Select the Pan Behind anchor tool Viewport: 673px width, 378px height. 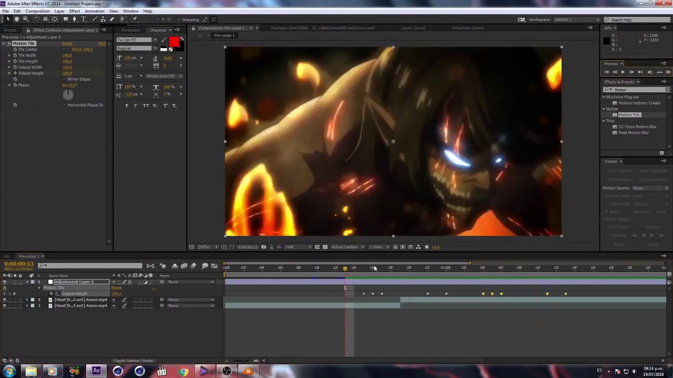(55, 19)
